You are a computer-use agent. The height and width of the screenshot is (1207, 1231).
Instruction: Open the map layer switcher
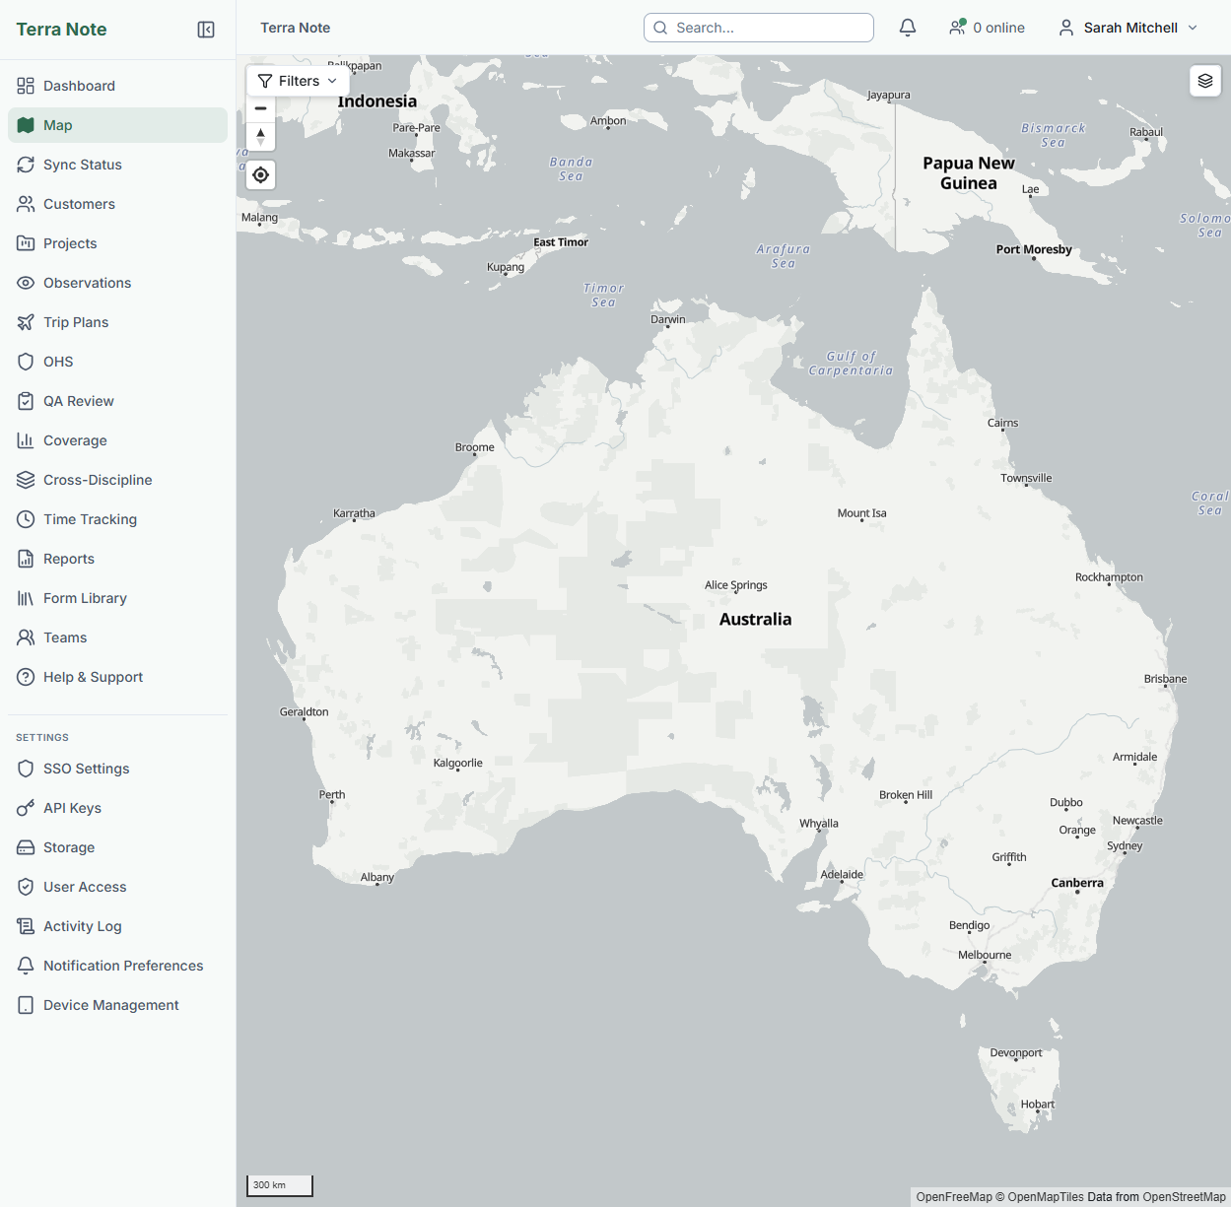(x=1204, y=80)
